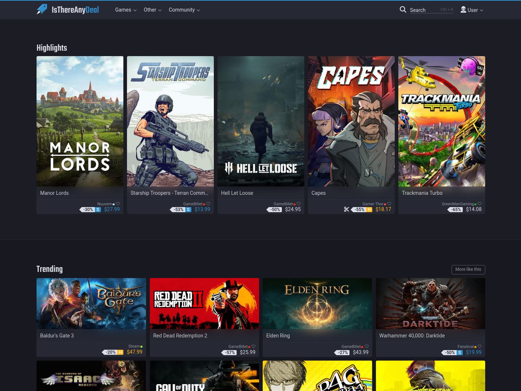
Task: Click the blue S badge on Warhammer Darktide
Action: [x=459, y=352]
